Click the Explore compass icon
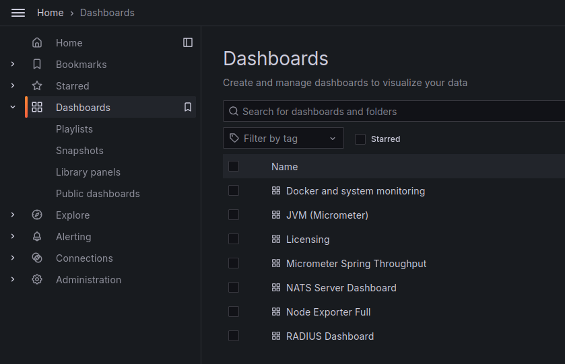Image resolution: width=565 pixels, height=364 pixels. click(37, 215)
